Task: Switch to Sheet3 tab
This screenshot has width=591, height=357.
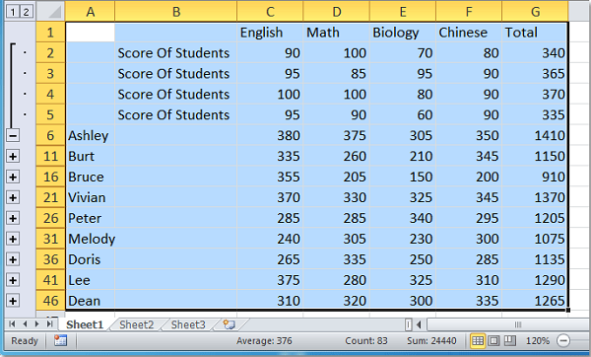Action: [188, 324]
